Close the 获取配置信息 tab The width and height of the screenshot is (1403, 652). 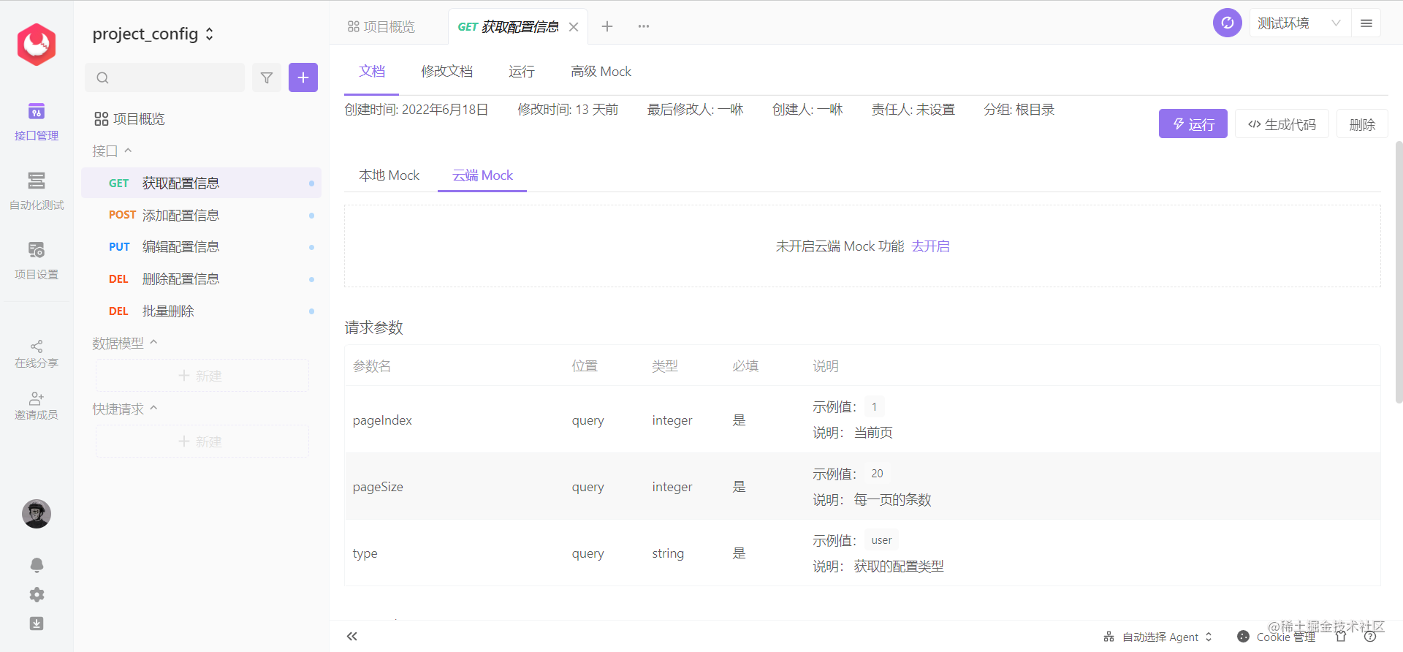(x=574, y=27)
